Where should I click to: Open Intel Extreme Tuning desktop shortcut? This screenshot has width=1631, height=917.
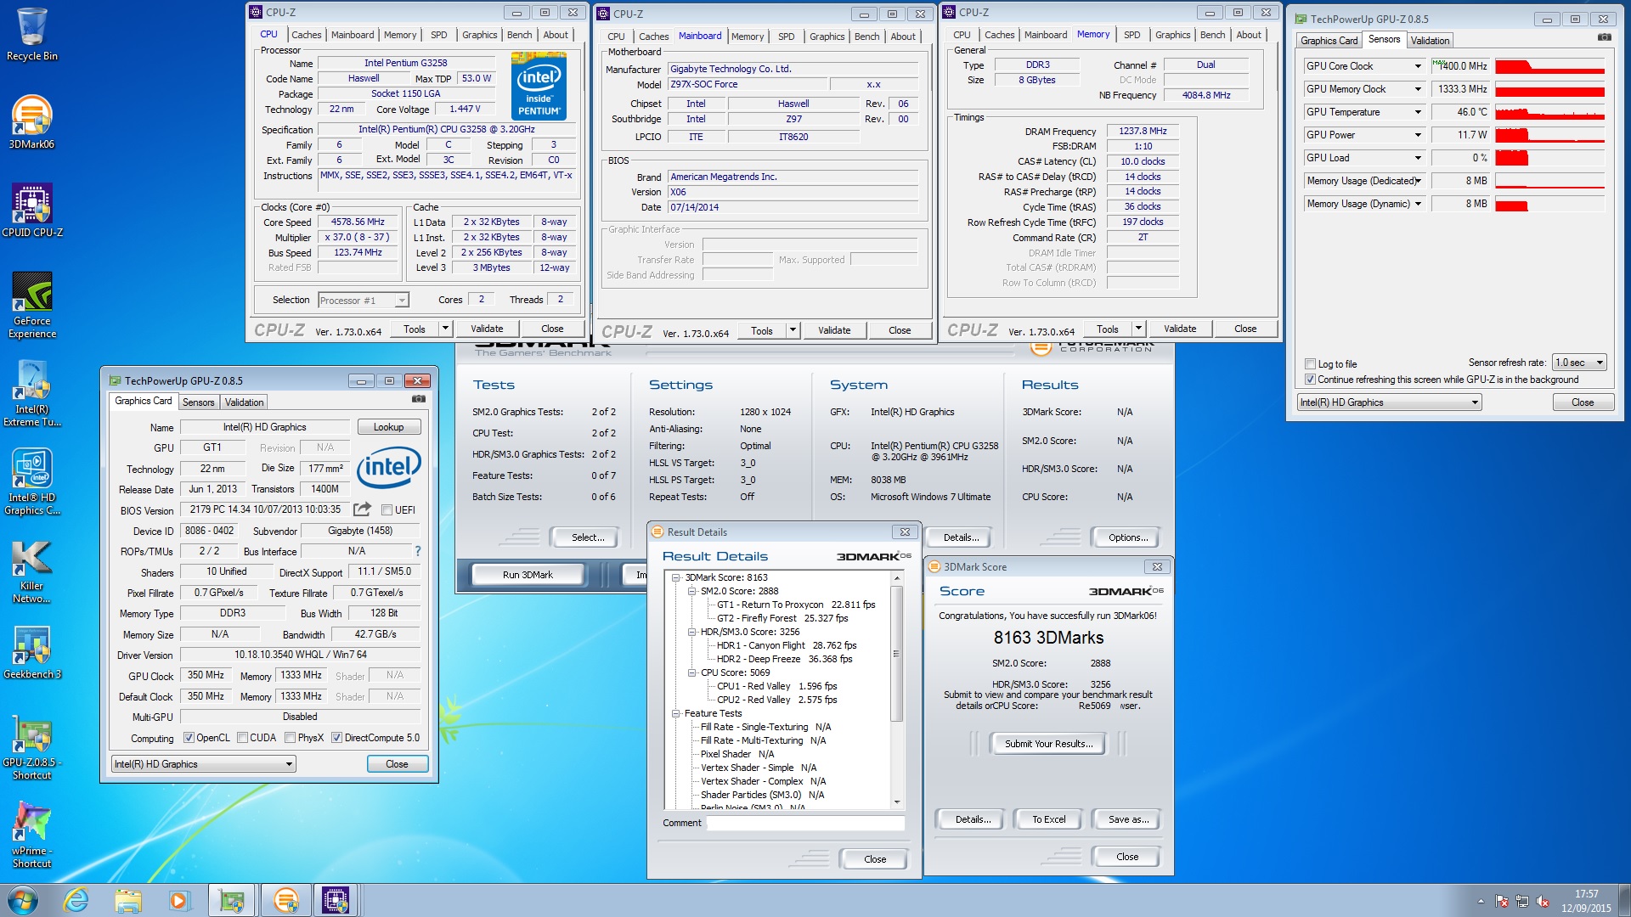pos(31,392)
